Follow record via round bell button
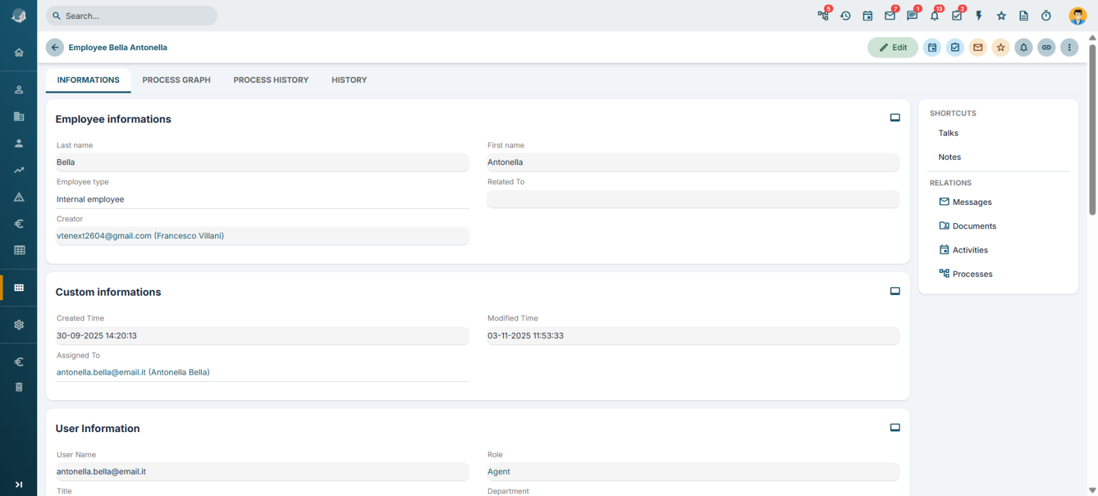The height and width of the screenshot is (496, 1098). (1023, 47)
